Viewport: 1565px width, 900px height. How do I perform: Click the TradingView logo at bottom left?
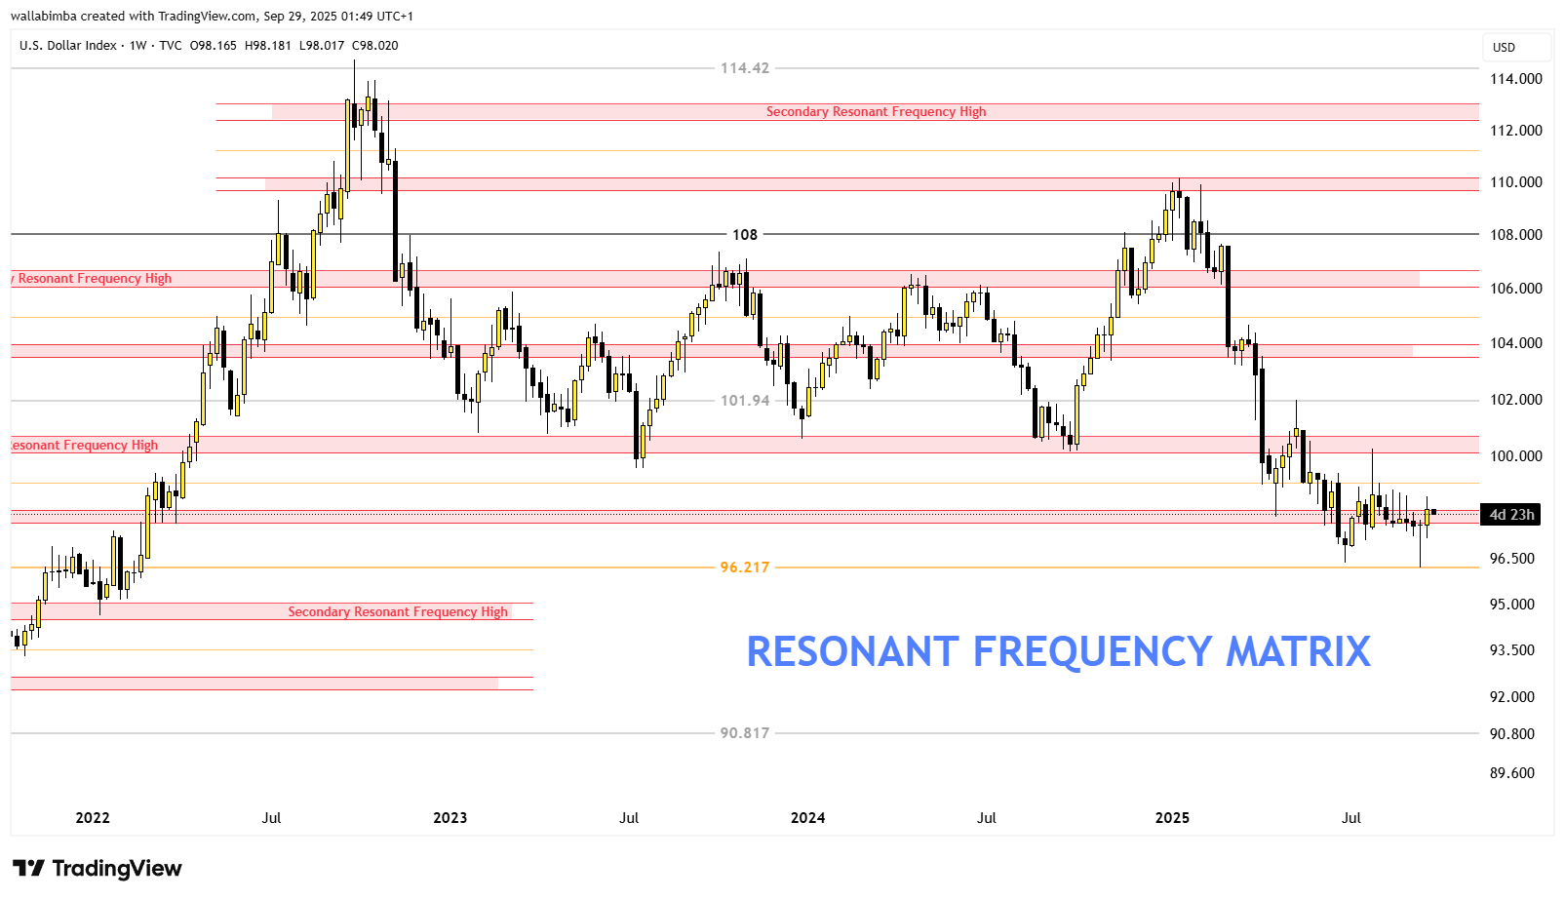[97, 868]
